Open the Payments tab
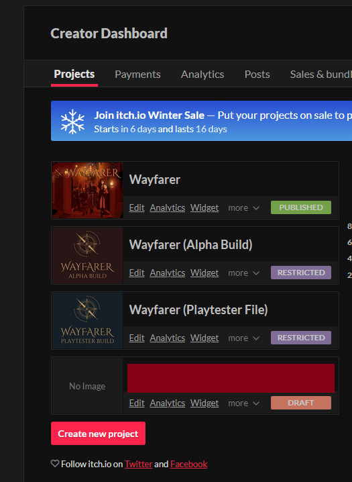Screen dimensions: 352x482 137,74
